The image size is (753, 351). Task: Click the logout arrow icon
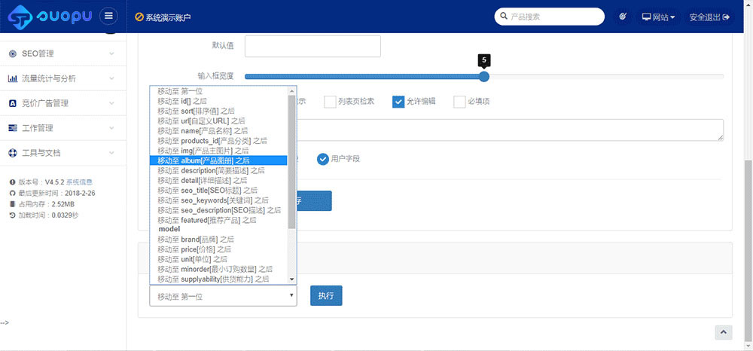point(726,17)
